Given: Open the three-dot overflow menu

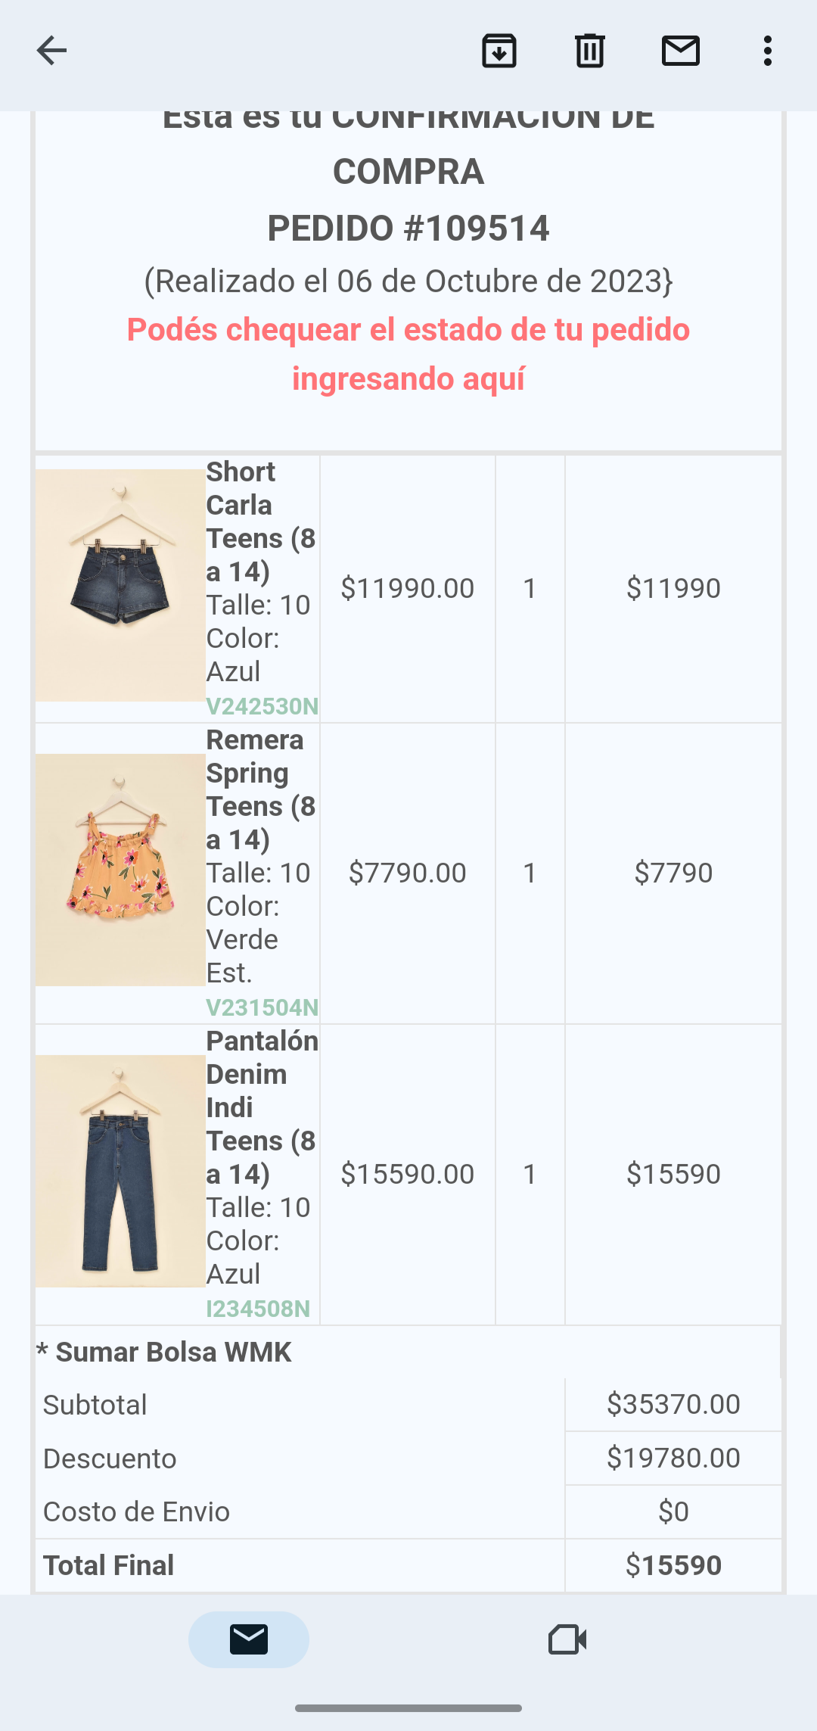Looking at the screenshot, I should (x=768, y=51).
